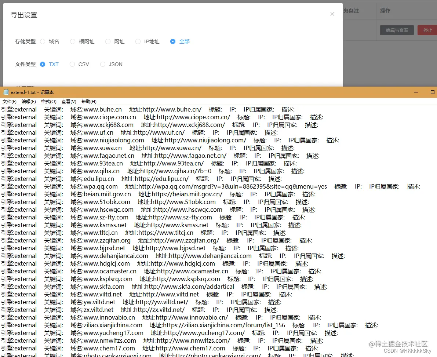Viewport: 437px width, 357px height.
Task: Click the text 域名:www.innovabio.cn
Action: (103, 318)
